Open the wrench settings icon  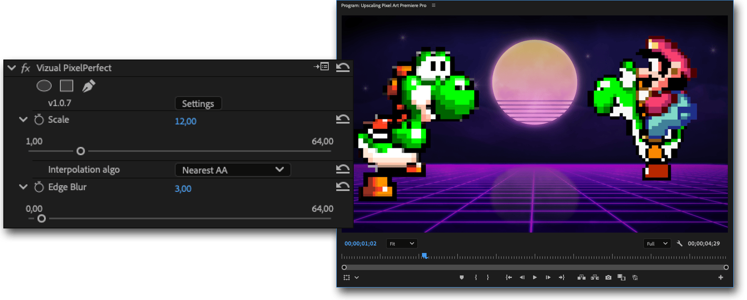tap(680, 244)
